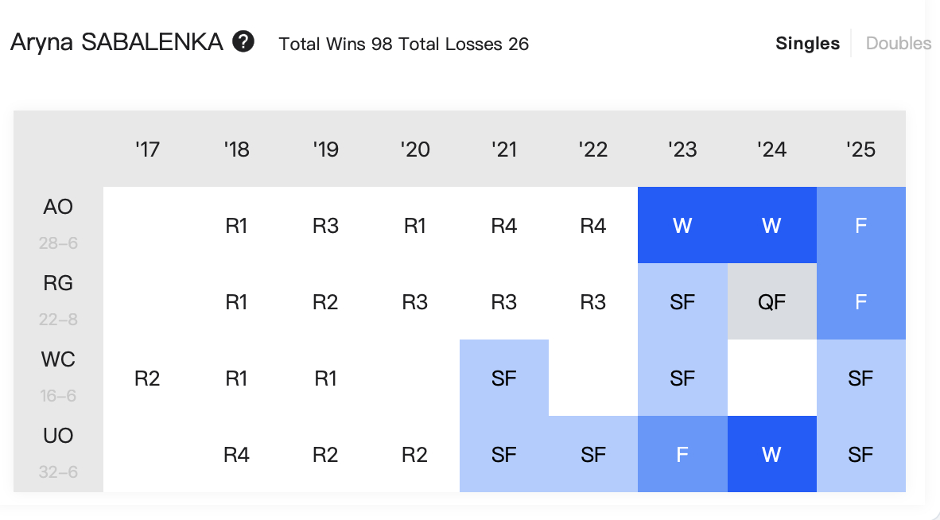Select the WC tournament row label

click(x=58, y=359)
